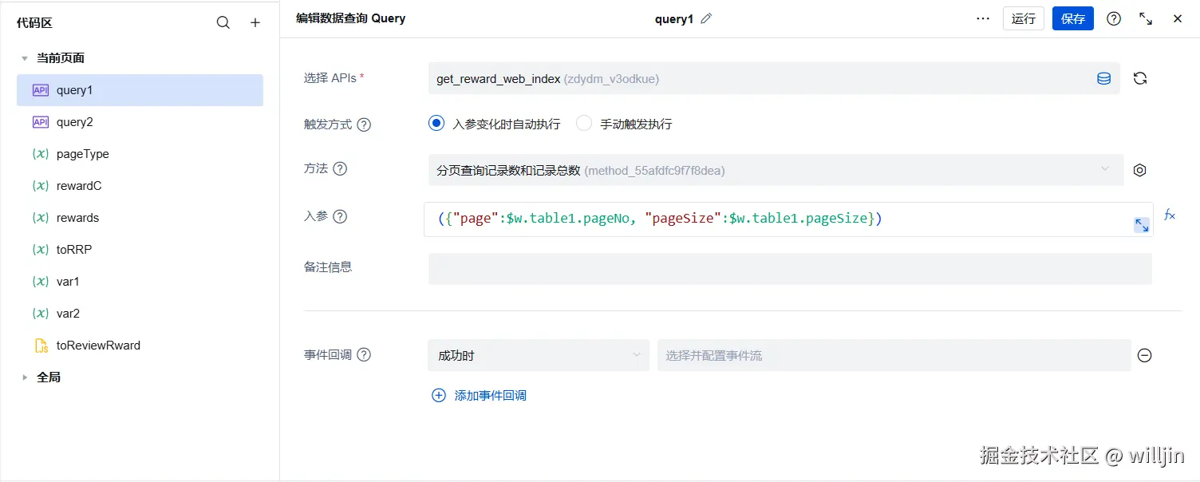Select the manual trigger execution radio

click(x=584, y=124)
